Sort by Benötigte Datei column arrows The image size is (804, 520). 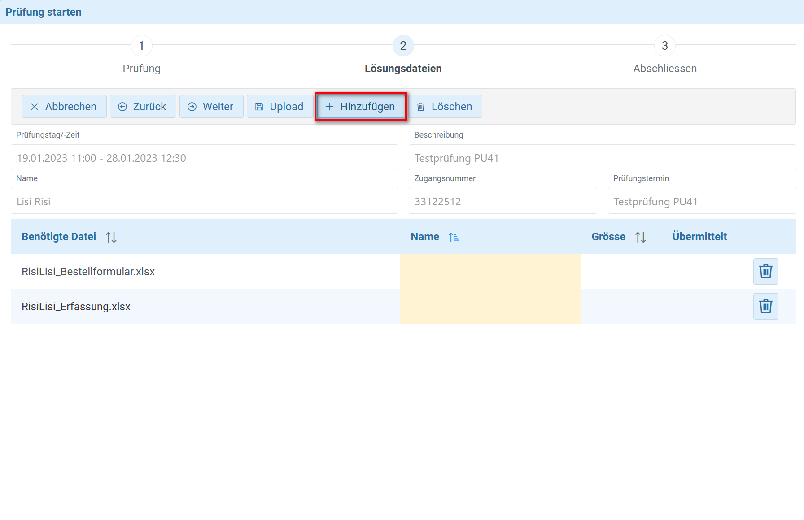[111, 237]
